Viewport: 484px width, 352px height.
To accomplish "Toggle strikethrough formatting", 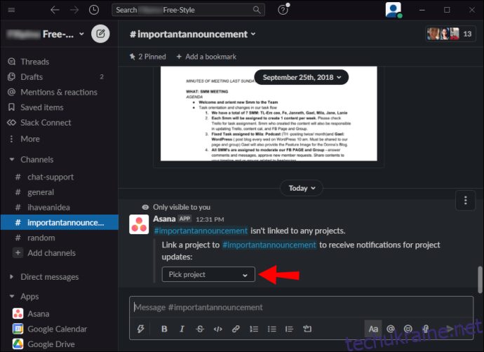I will point(200,329).
